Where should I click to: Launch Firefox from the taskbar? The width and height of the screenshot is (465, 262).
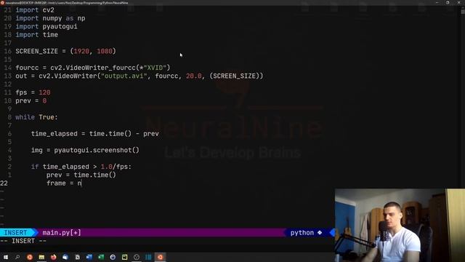53,257
